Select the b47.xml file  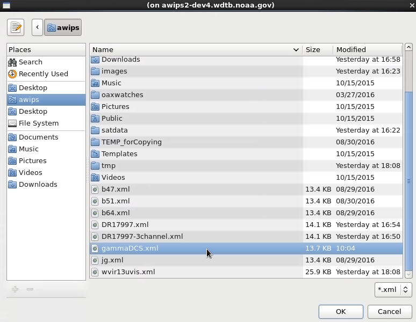pyautogui.click(x=246, y=189)
